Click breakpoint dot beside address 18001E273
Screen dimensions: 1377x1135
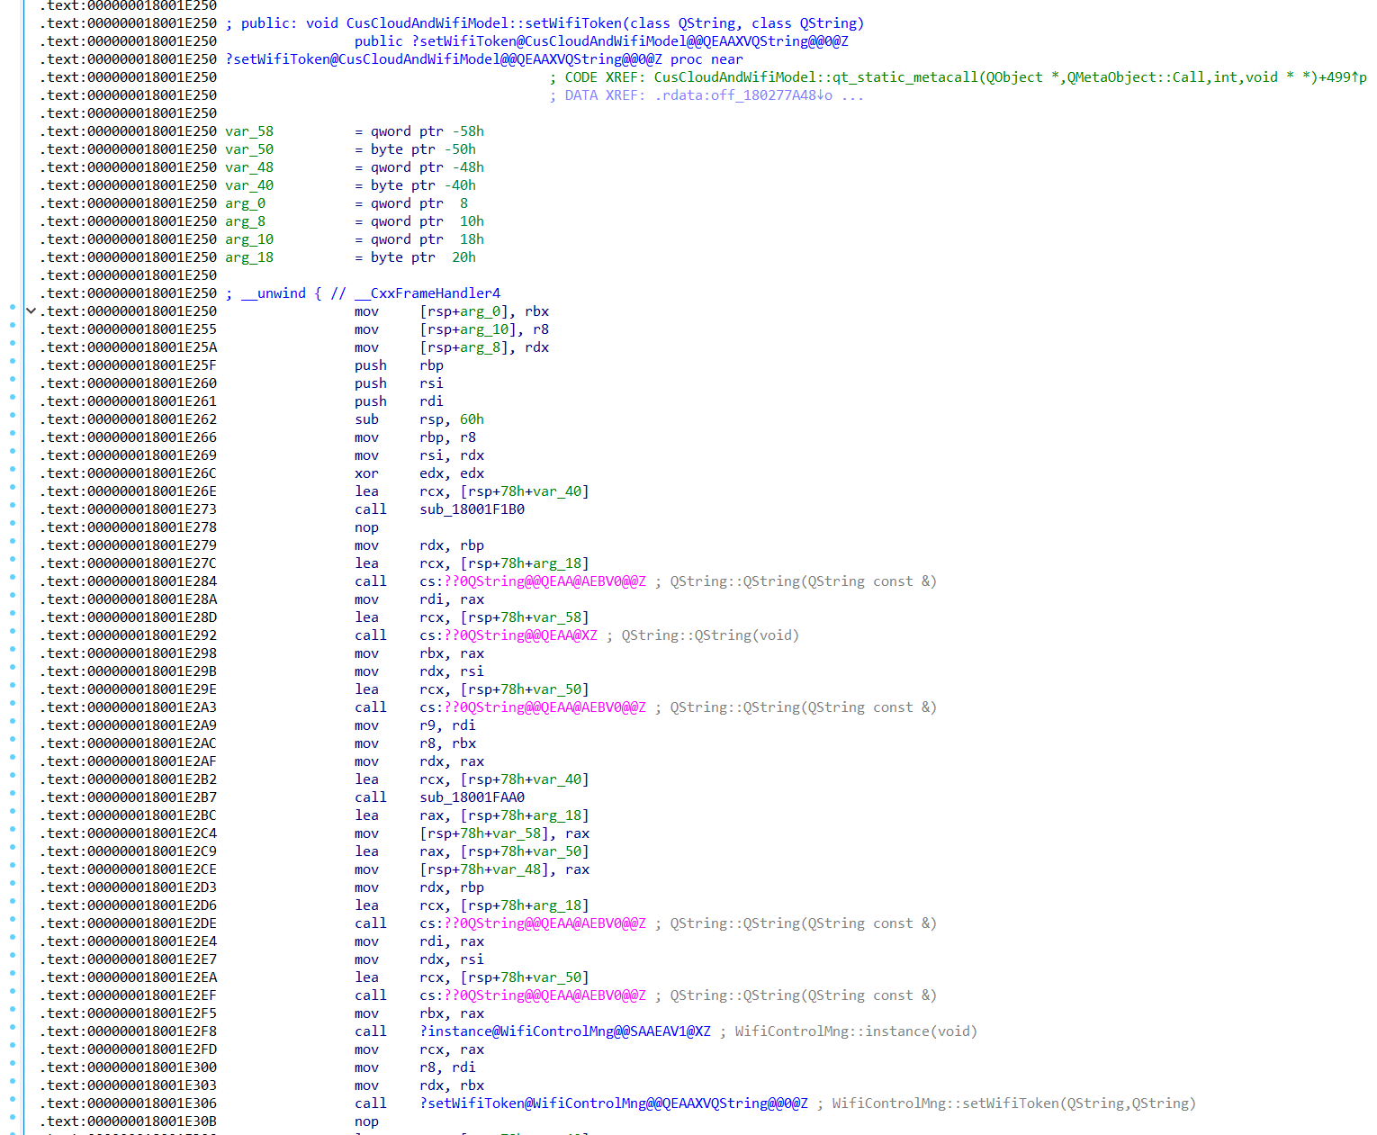pos(13,506)
